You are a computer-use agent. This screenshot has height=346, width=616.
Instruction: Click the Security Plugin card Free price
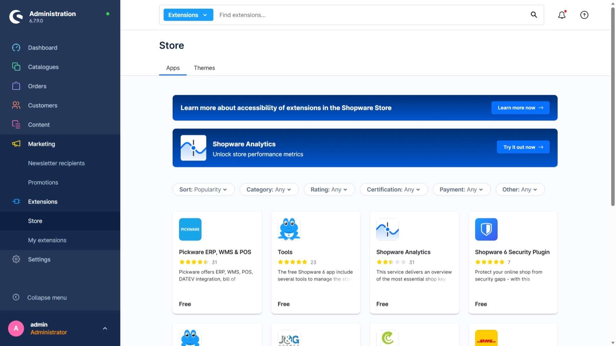pos(481,304)
